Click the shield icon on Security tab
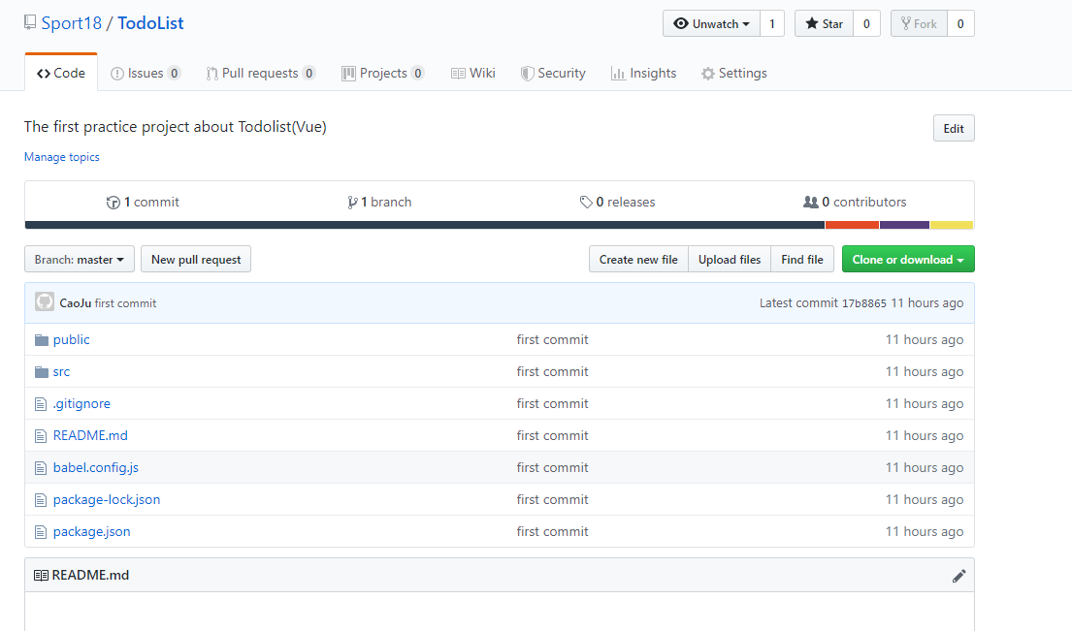 [527, 74]
